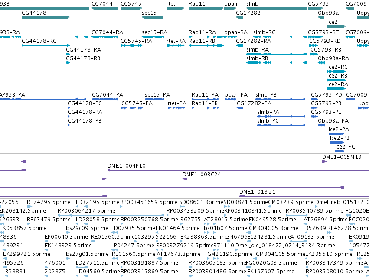Click the sec15-PA protein label
Screen dimensions: 369x278
click(x=157, y=95)
